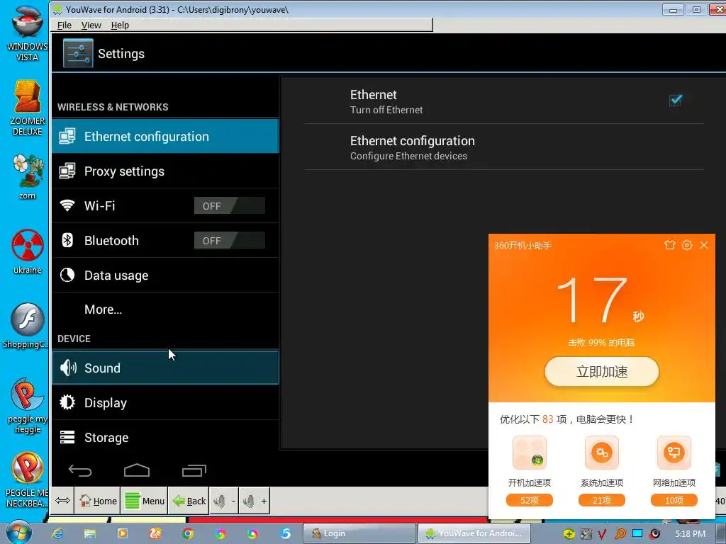Click the 网络加速项 network icon
This screenshot has height=544, width=726.
click(674, 453)
